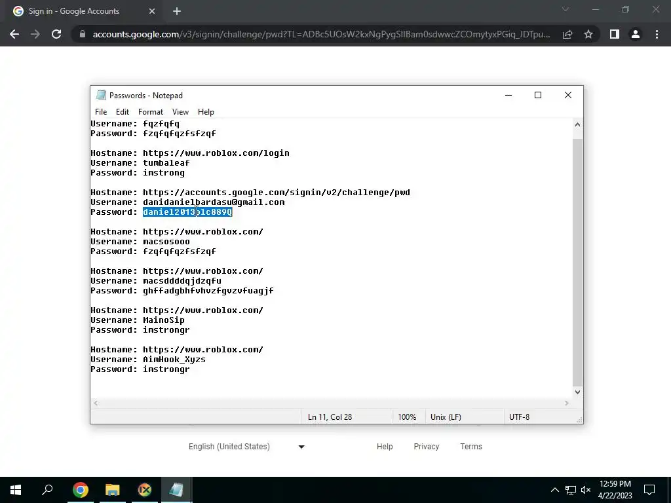Click the username 'AimHook_Xyzs'
The width and height of the screenshot is (671, 503).
(174, 360)
